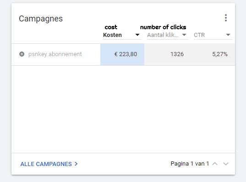Click the arrow icon after ALLE CAMPAGNES
Viewport: 246px width, 182px height.
pyautogui.click(x=76, y=164)
